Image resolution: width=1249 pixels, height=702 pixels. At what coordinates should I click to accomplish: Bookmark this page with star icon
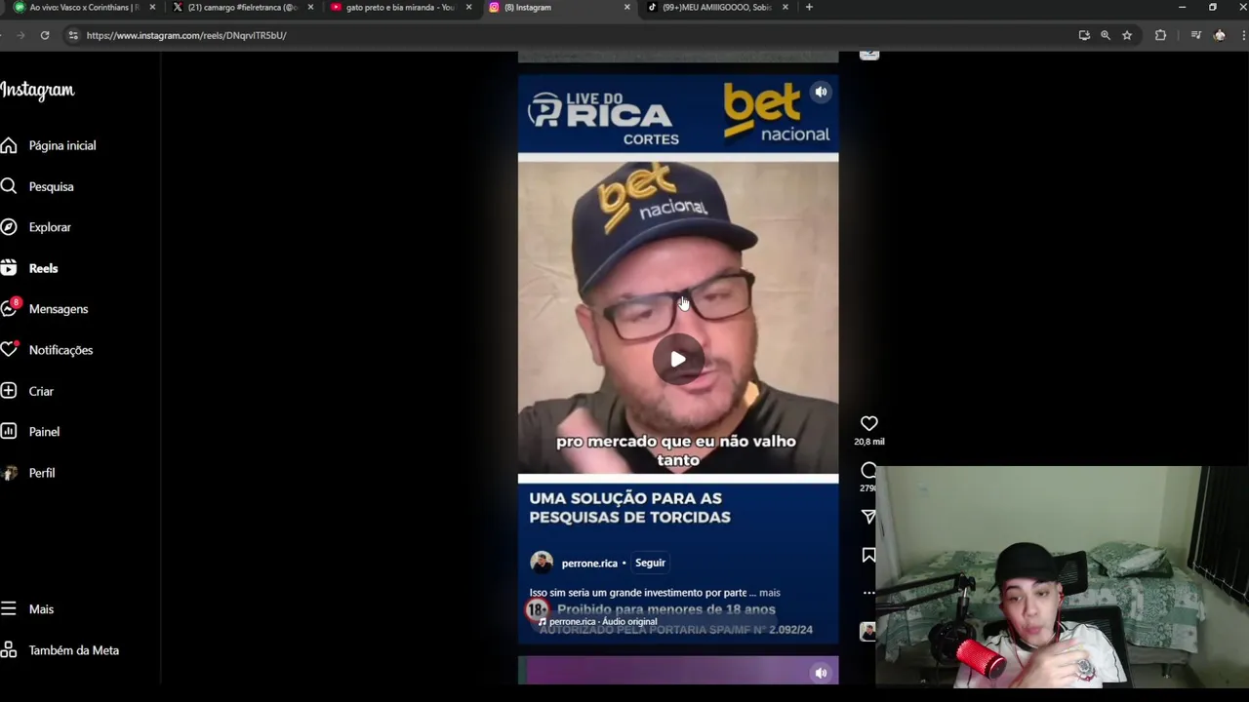(x=1127, y=35)
